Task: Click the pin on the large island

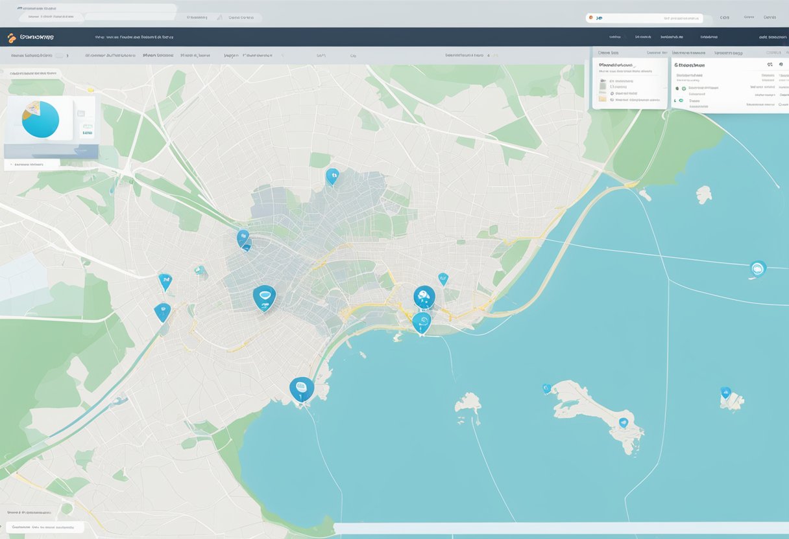Action: pyautogui.click(x=624, y=423)
